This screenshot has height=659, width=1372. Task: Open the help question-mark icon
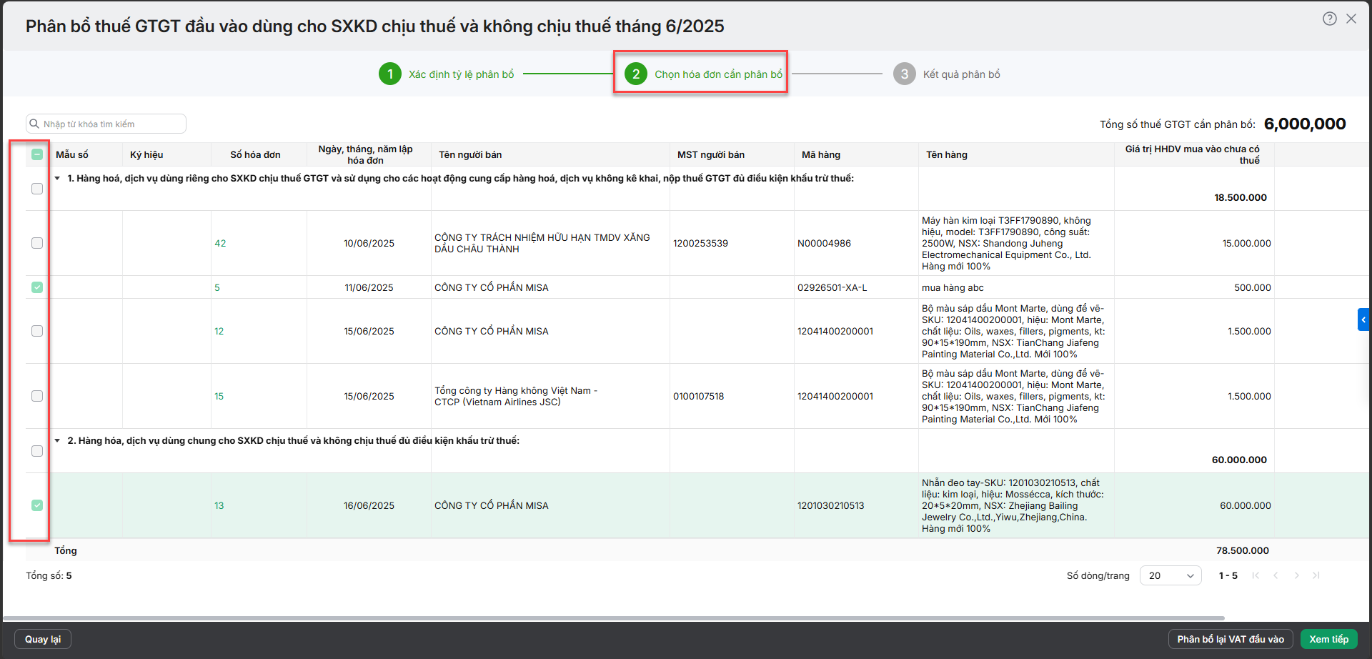click(1329, 19)
